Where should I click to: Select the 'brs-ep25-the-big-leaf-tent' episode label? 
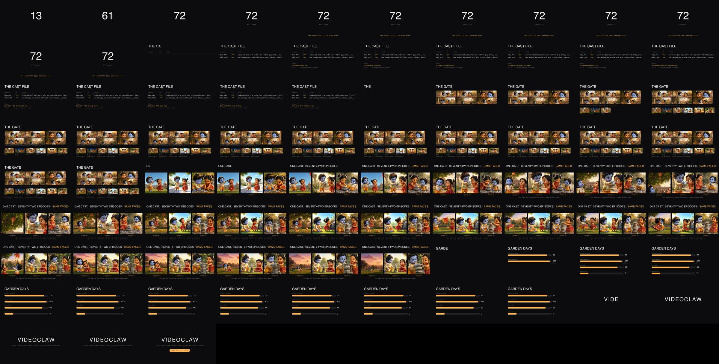click(x=519, y=65)
